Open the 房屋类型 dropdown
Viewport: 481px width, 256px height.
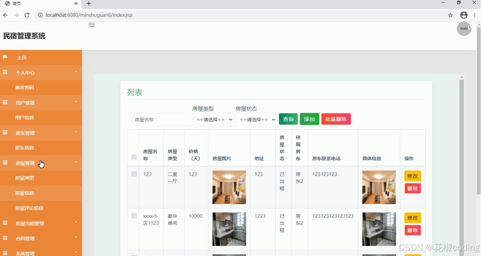(x=213, y=119)
